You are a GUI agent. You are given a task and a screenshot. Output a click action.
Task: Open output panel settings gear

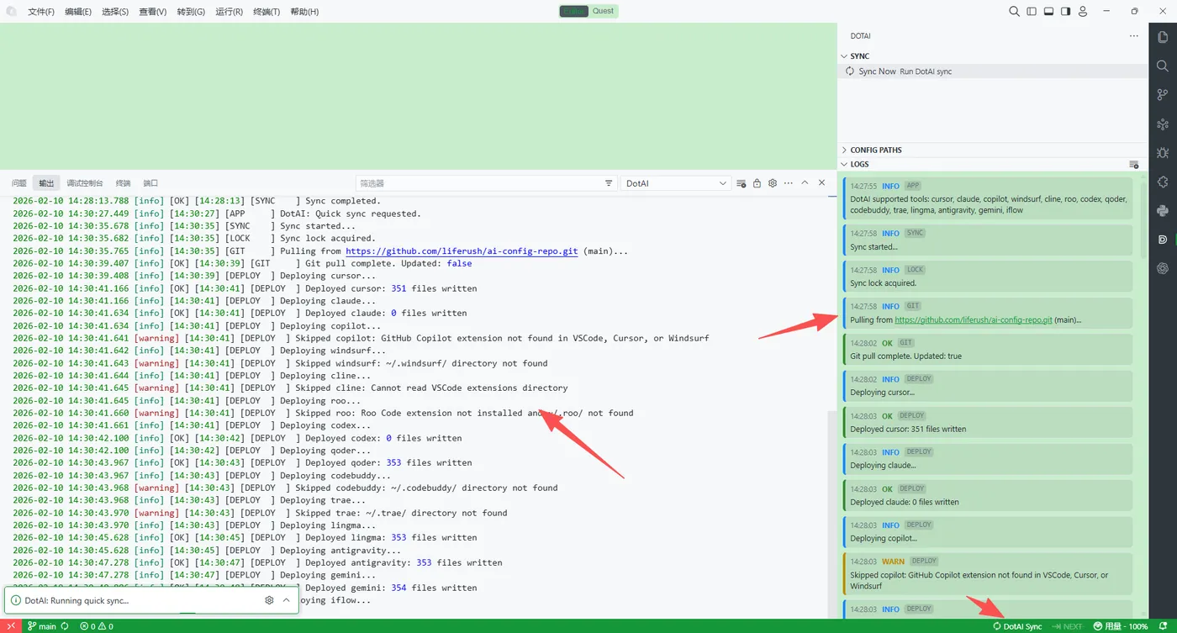pos(773,183)
